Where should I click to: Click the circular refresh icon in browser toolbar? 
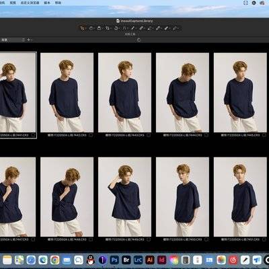click(139, 40)
